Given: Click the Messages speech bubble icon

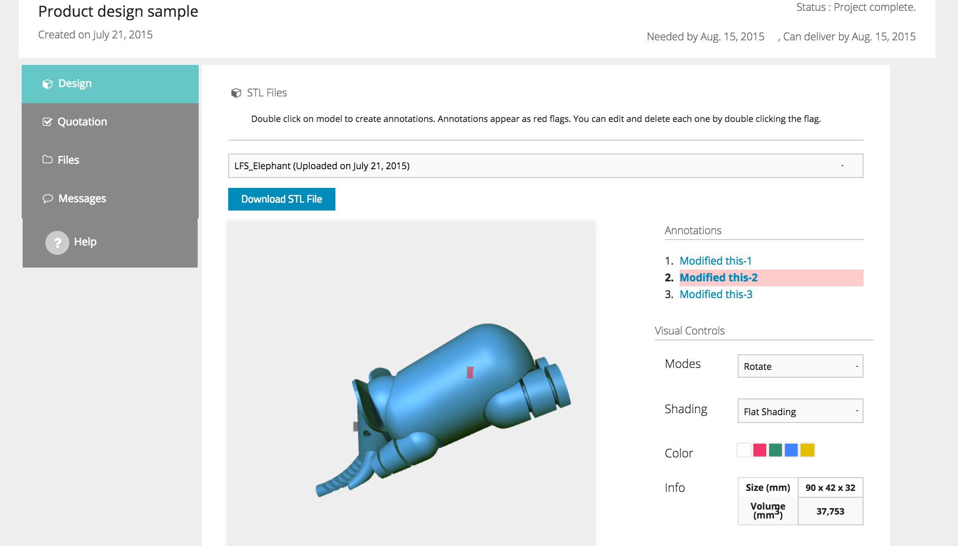Looking at the screenshot, I should (x=48, y=199).
